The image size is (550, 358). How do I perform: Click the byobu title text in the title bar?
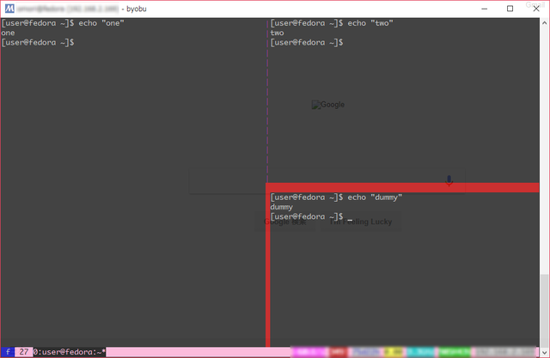click(x=137, y=9)
